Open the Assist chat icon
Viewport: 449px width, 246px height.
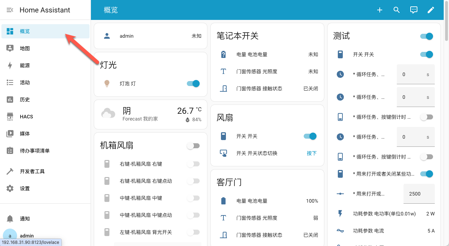(x=413, y=10)
